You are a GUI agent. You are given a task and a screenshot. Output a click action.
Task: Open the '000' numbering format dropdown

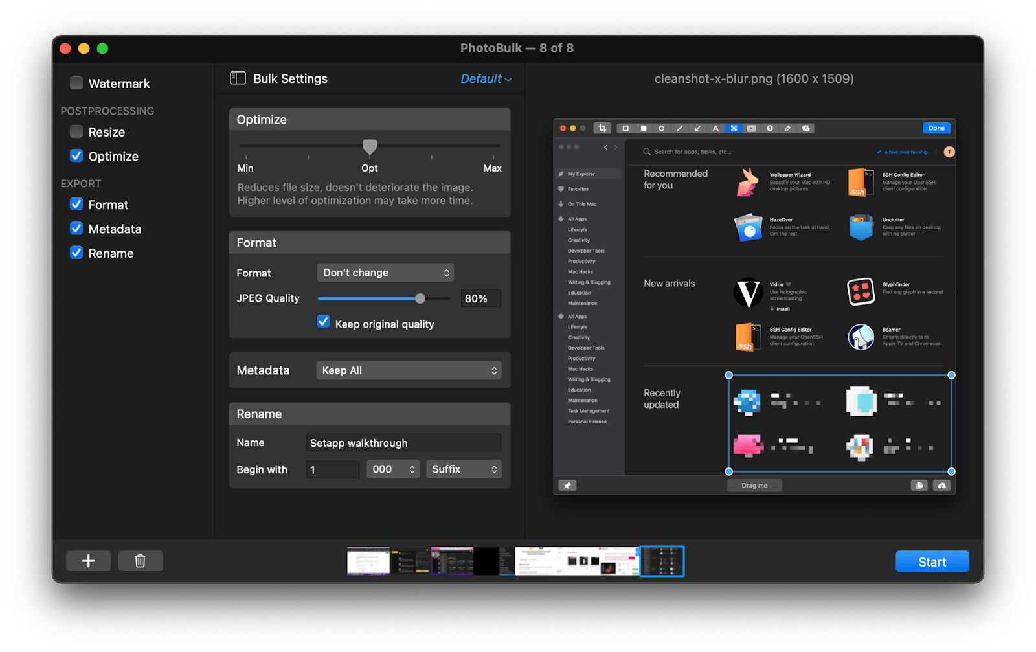[393, 469]
